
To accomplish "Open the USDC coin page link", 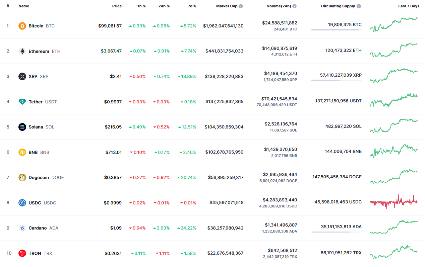I will 42,203.
